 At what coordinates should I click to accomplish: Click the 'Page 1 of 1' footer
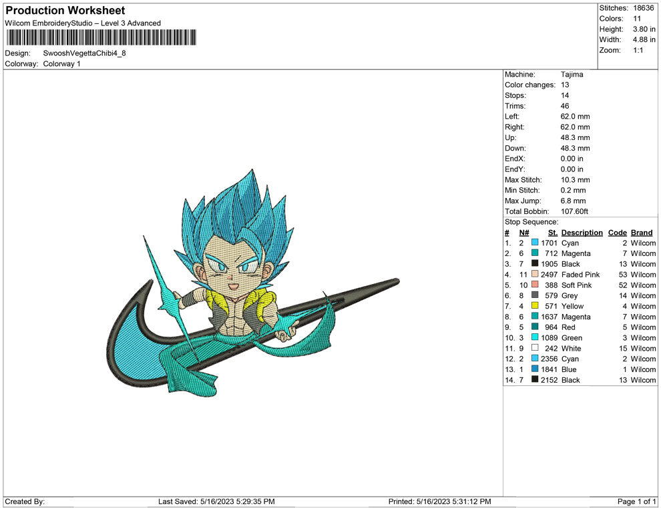click(636, 501)
